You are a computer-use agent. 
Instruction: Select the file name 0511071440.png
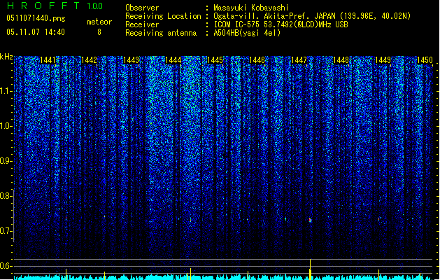(36, 18)
